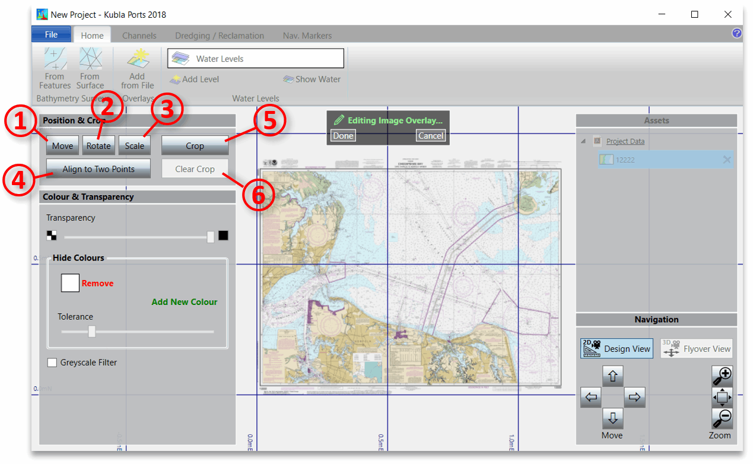The height and width of the screenshot is (464, 753).
Task: Open the File menu
Action: coord(51,34)
